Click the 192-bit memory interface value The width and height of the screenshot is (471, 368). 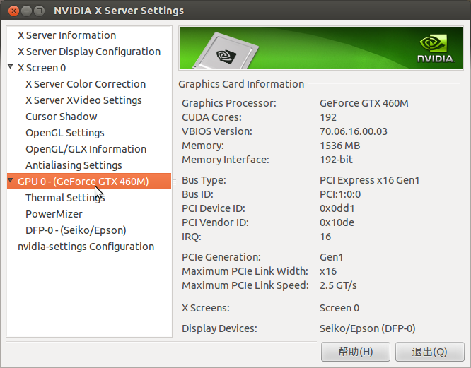[x=336, y=160]
